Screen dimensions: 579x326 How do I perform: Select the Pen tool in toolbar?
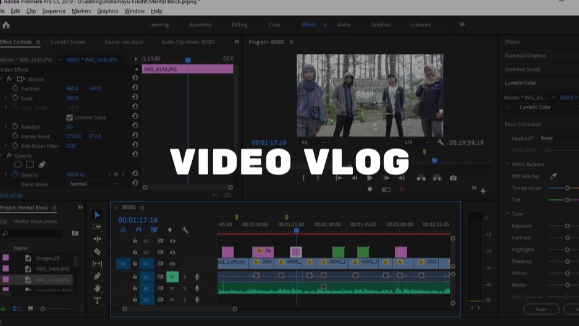coord(97,276)
